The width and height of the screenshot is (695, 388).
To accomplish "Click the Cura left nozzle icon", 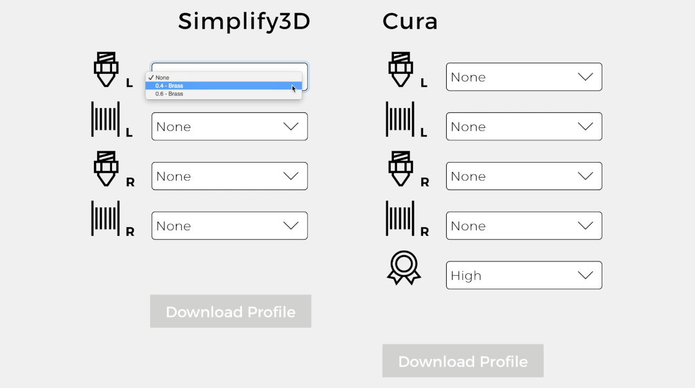I will 401,70.
